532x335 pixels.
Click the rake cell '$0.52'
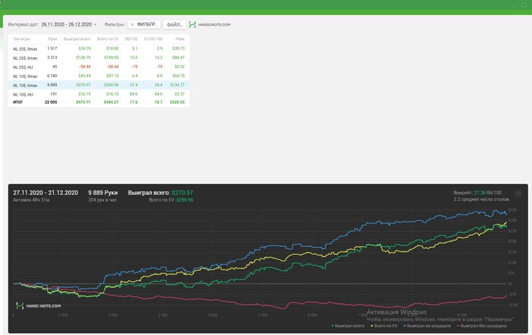click(x=179, y=67)
